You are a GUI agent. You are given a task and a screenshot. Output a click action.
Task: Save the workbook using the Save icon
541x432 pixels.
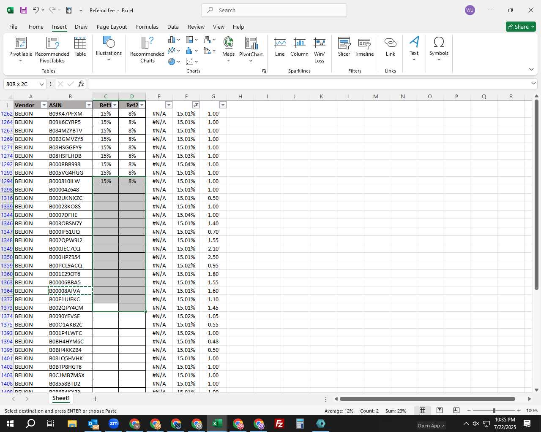24,10
